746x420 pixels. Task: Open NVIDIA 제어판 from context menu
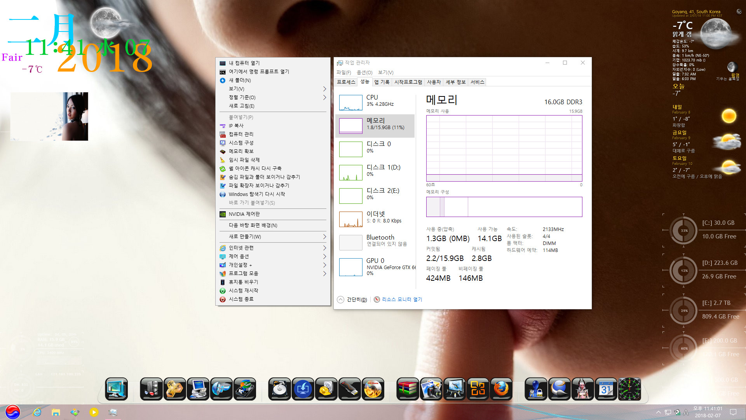(273, 214)
